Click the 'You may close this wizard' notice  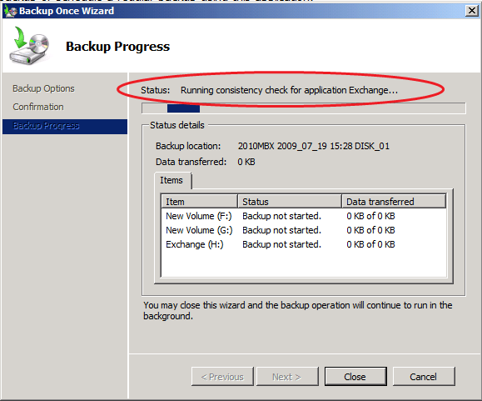297,310
